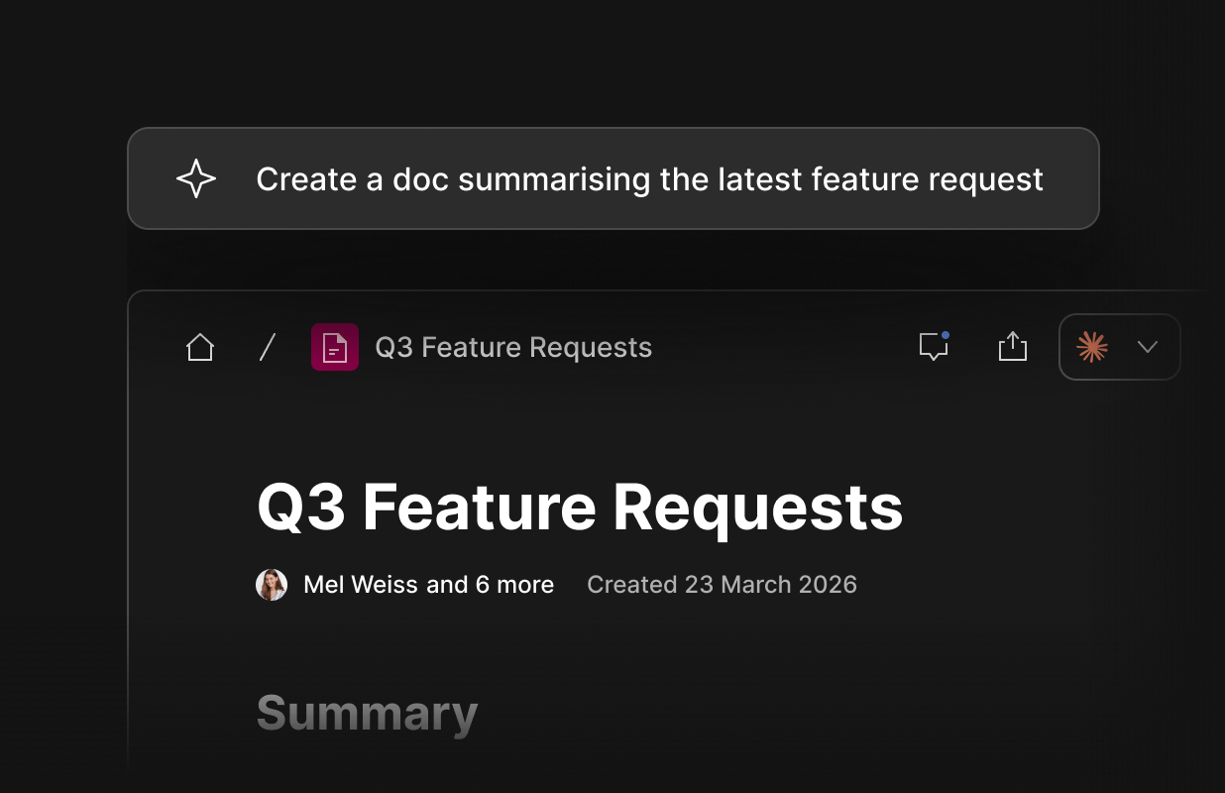Image resolution: width=1225 pixels, height=793 pixels.
Task: Focus the 'Create a doc summarising' prompt field
Action: [x=613, y=178]
